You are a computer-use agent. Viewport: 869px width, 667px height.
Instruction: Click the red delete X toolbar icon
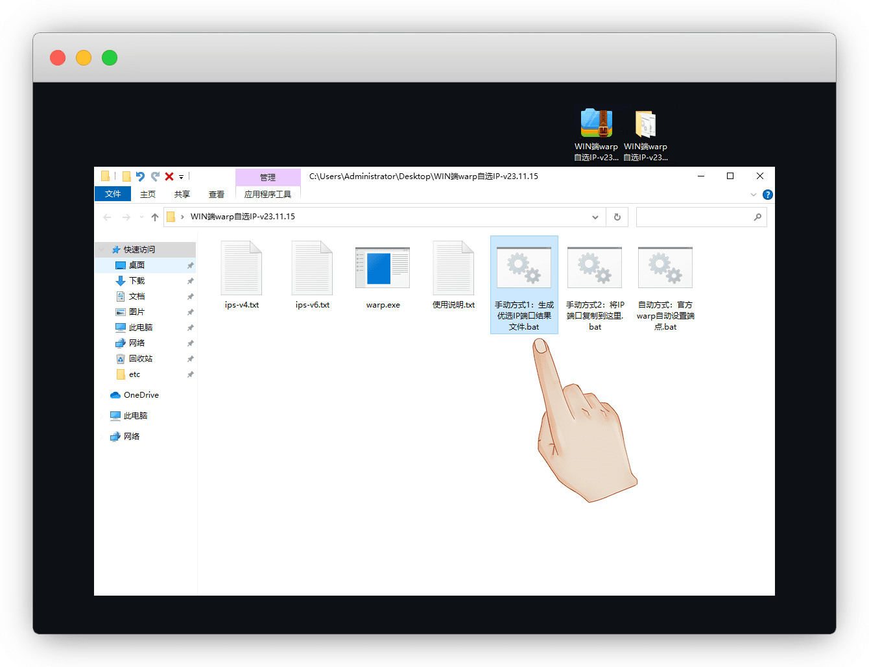tap(169, 176)
